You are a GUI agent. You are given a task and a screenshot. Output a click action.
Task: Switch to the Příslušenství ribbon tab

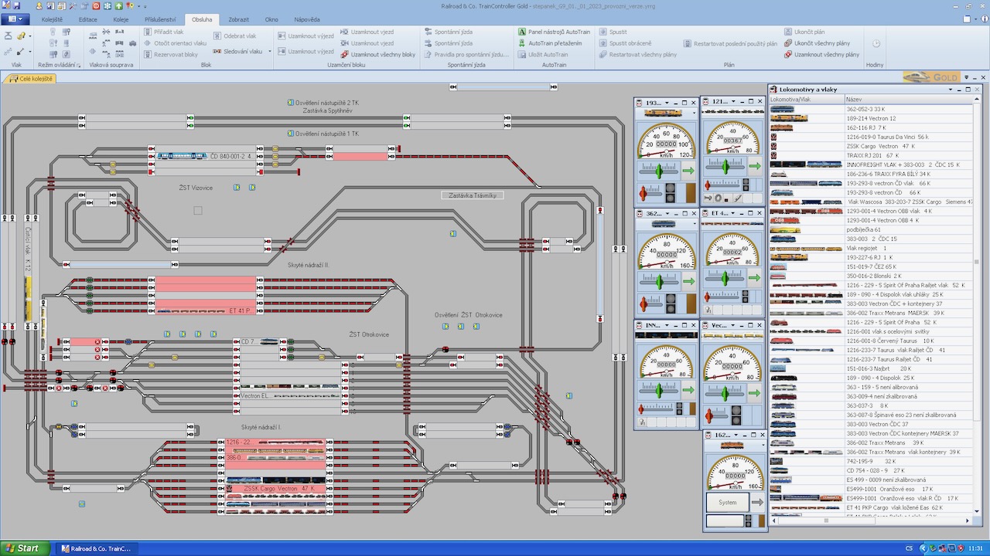click(161, 19)
